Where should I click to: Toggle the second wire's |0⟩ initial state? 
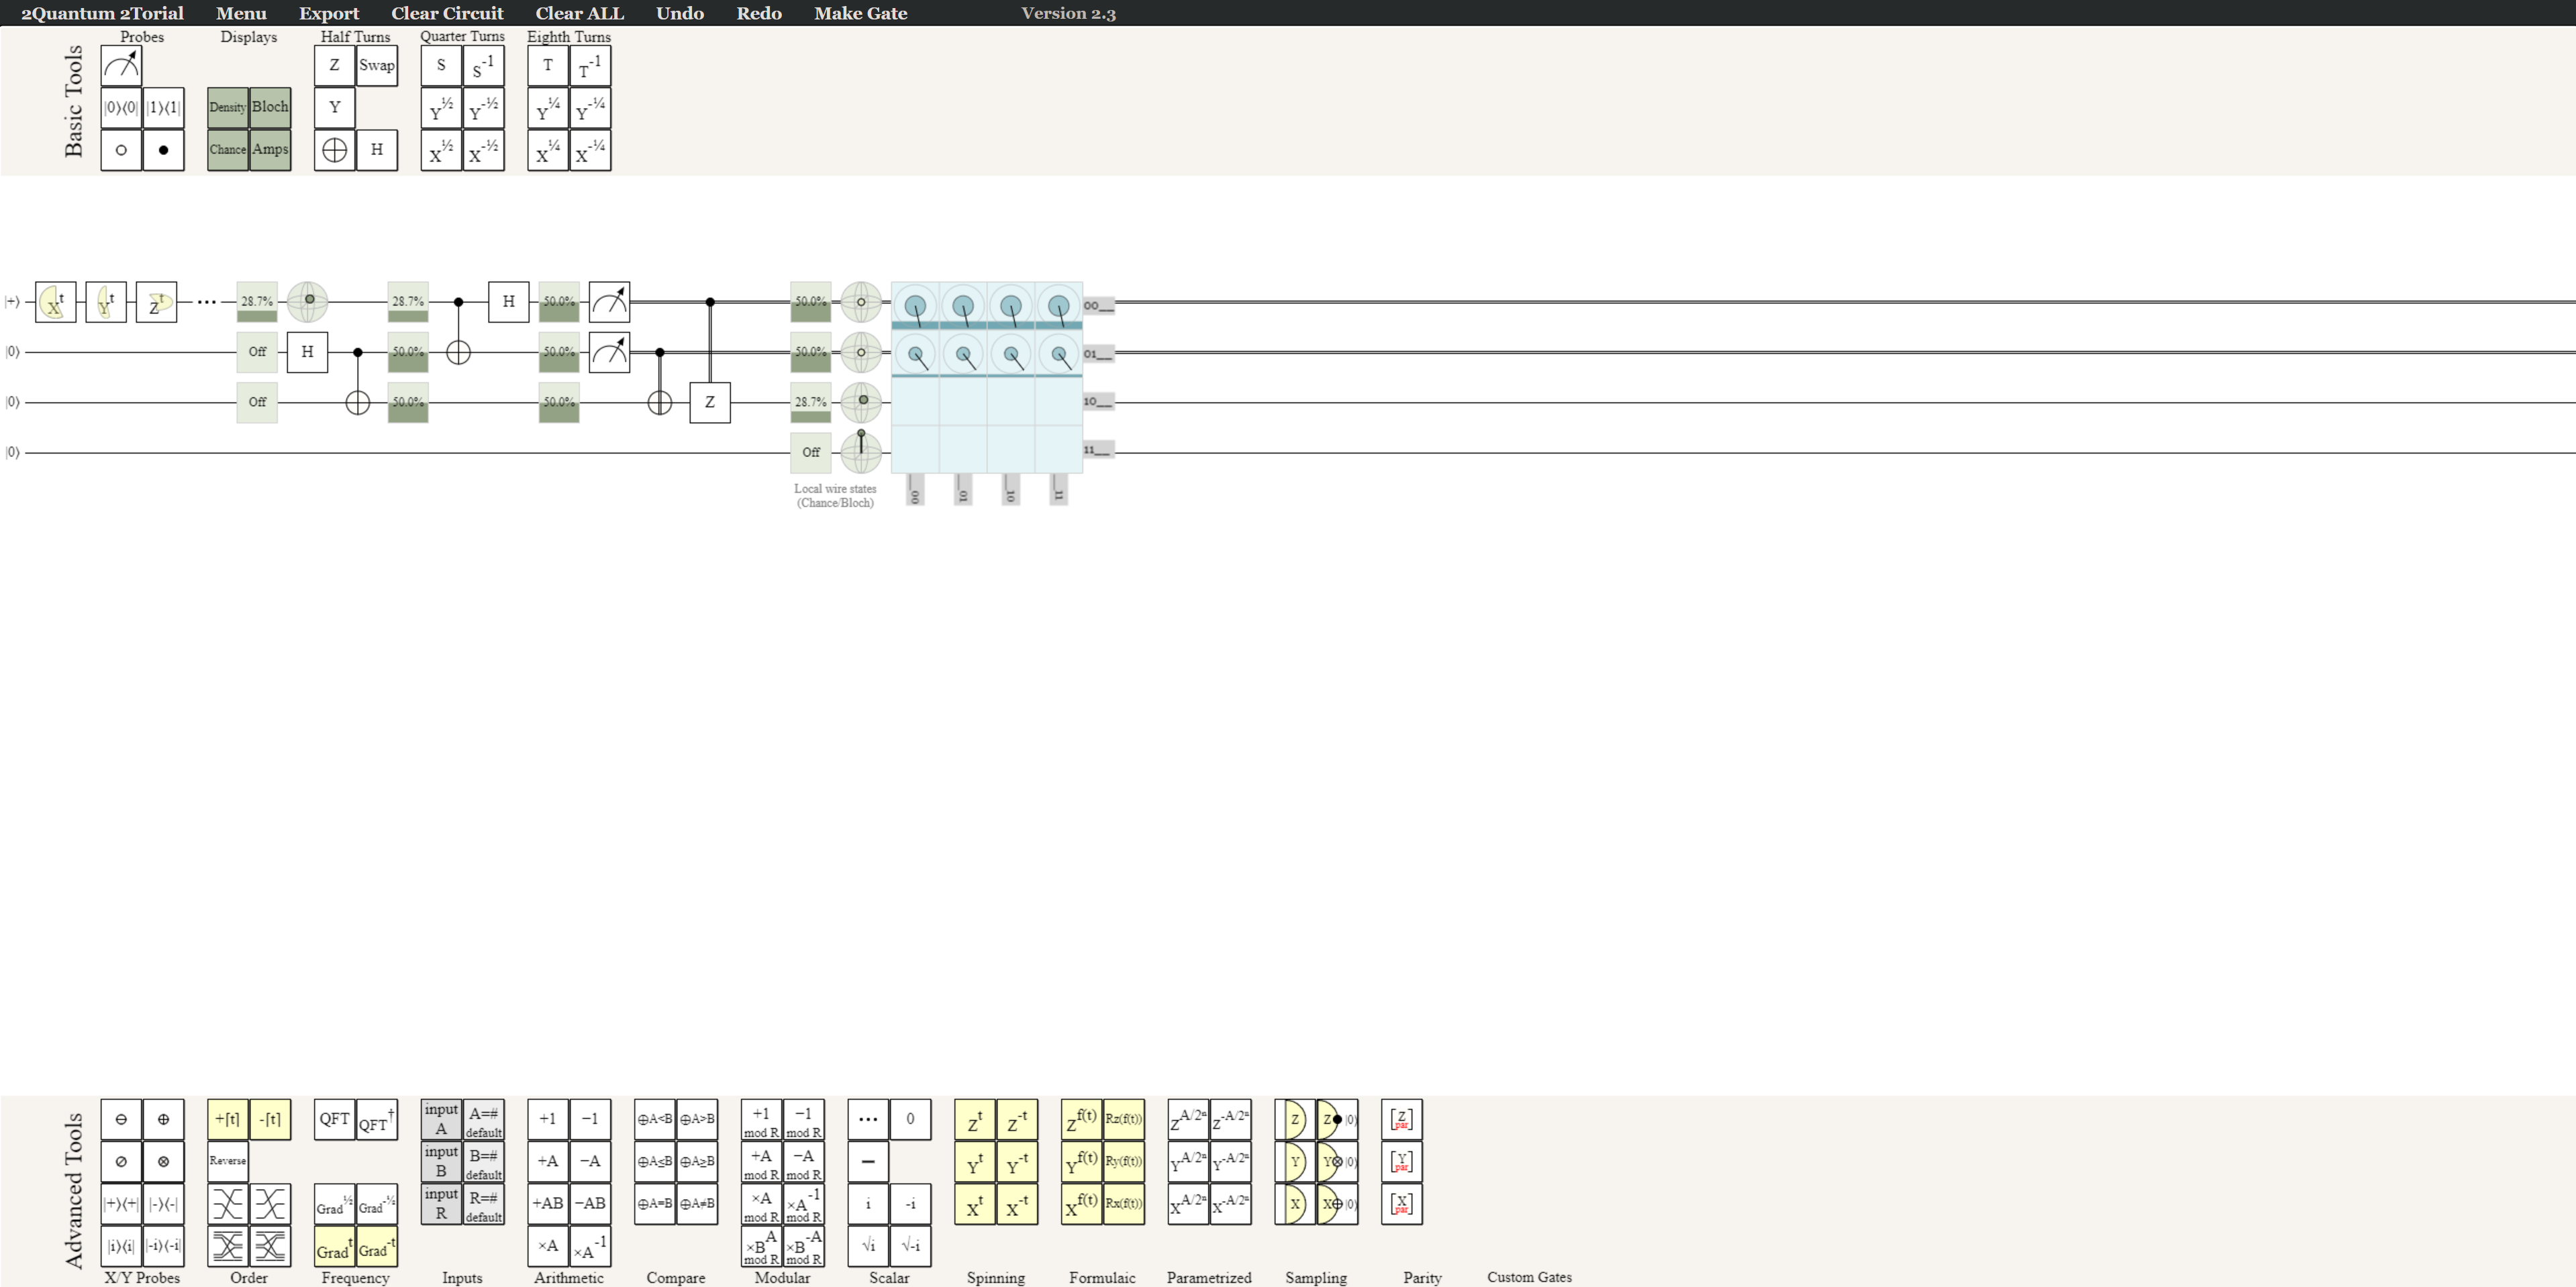tap(12, 352)
